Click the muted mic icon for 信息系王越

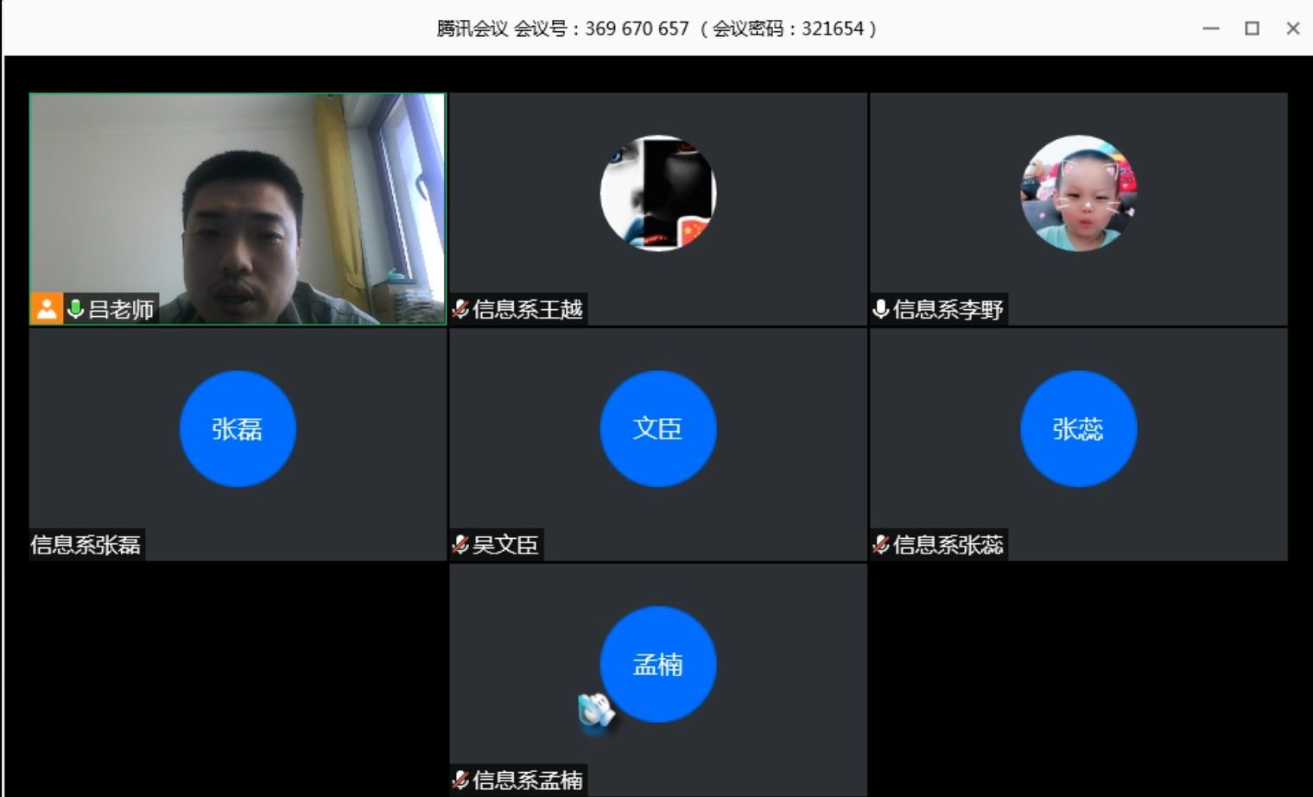[x=460, y=309]
